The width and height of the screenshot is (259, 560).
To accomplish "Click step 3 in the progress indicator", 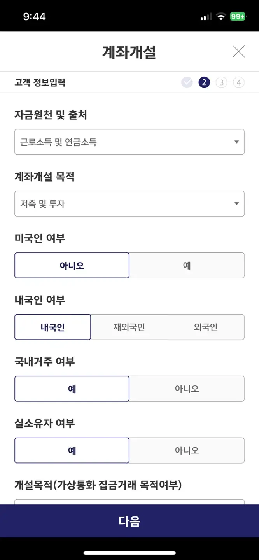I will [221, 82].
